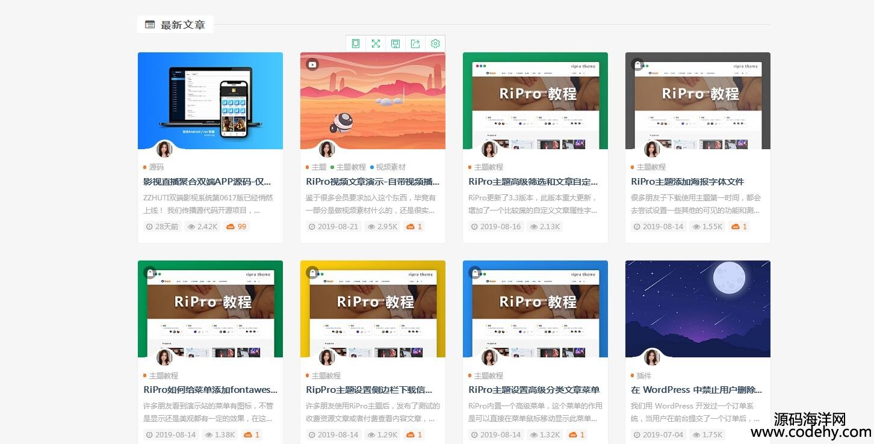Click lock badge on RiPro主题设置高级分类文章菜单 thumbnail
The width and height of the screenshot is (874, 444).
pos(474,272)
